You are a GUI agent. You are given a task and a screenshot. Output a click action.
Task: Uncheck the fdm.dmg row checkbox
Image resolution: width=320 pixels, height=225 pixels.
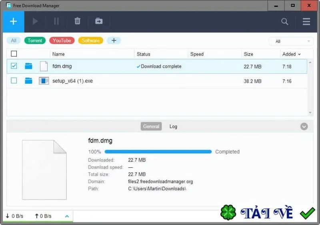coord(14,66)
